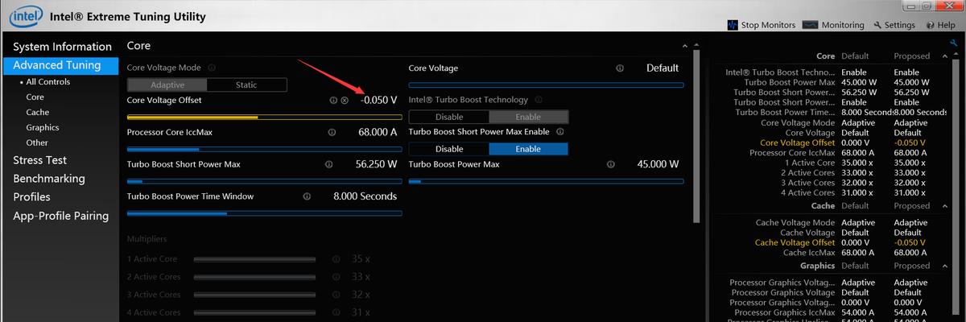Disable Turbo Boost Short Power Max
The image size is (966, 322).
pyautogui.click(x=449, y=149)
